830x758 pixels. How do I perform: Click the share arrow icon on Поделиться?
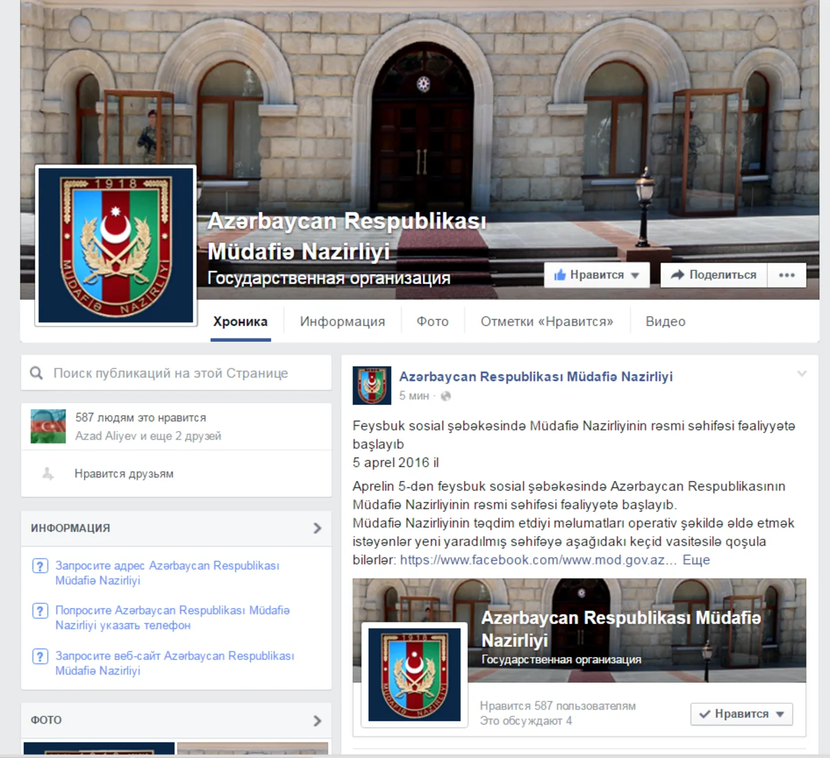[x=677, y=275]
